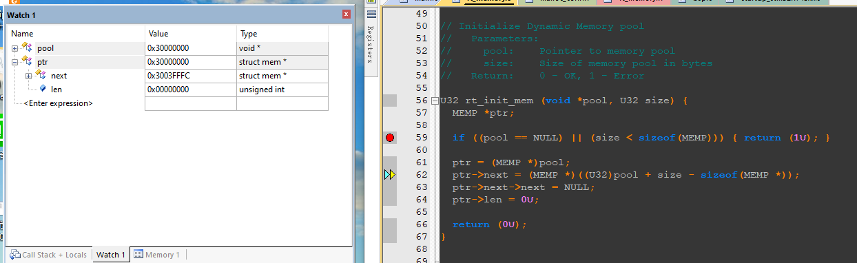Expand the next member under ptr

(x=29, y=76)
